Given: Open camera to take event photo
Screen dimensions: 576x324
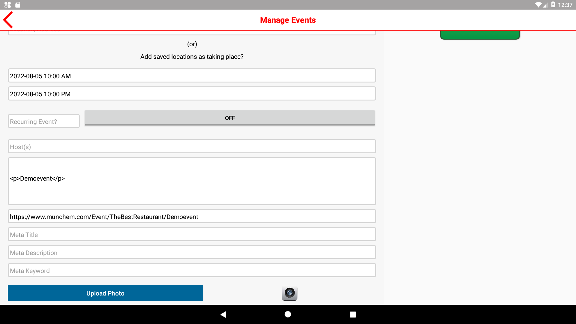Looking at the screenshot, I should [x=289, y=293].
